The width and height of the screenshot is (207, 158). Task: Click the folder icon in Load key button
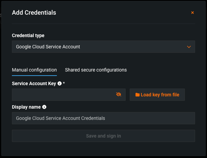pos(138,95)
